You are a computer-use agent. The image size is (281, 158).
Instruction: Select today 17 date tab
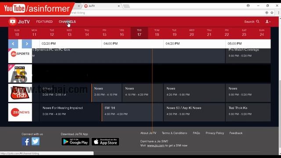click(x=139, y=33)
